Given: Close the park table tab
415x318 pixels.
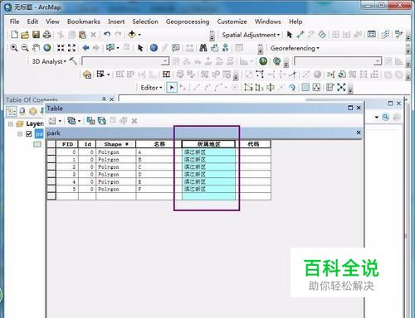Looking at the screenshot, I should (x=359, y=132).
